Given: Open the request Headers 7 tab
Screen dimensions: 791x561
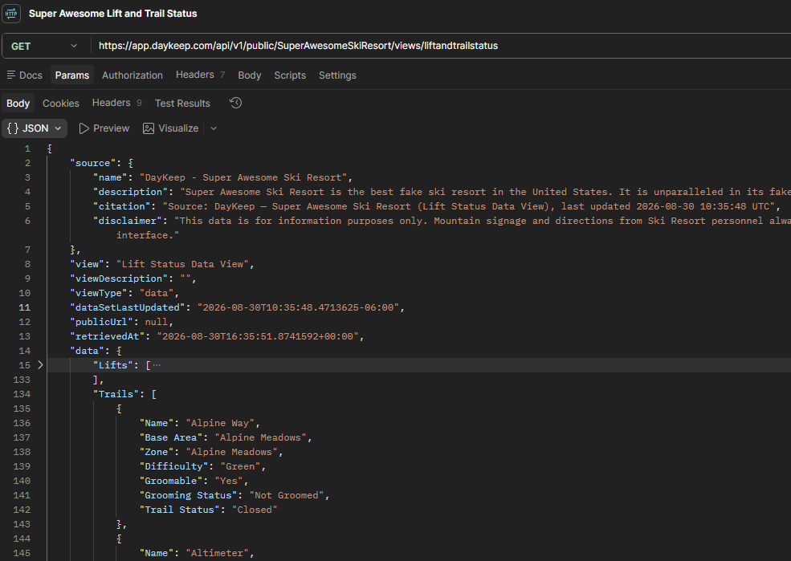Looking at the screenshot, I should 200,75.
